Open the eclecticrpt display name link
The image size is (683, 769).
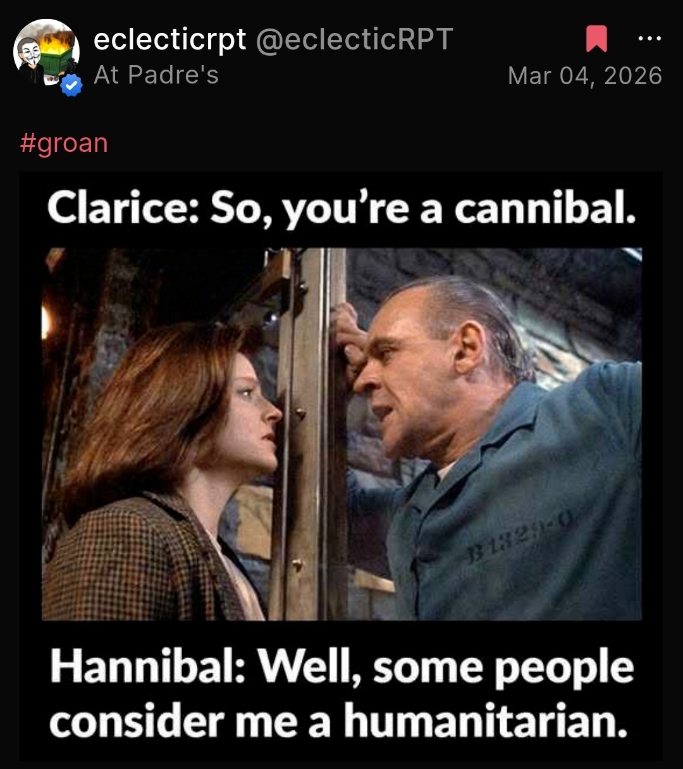(x=169, y=40)
